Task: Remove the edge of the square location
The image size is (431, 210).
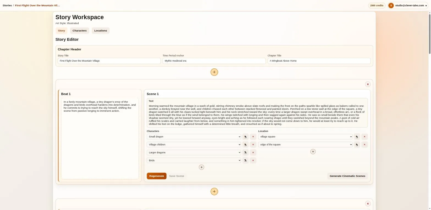Action: coord(364,145)
